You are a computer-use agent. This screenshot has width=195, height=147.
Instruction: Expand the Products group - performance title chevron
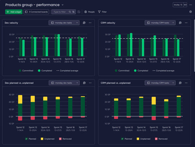point(63,5)
